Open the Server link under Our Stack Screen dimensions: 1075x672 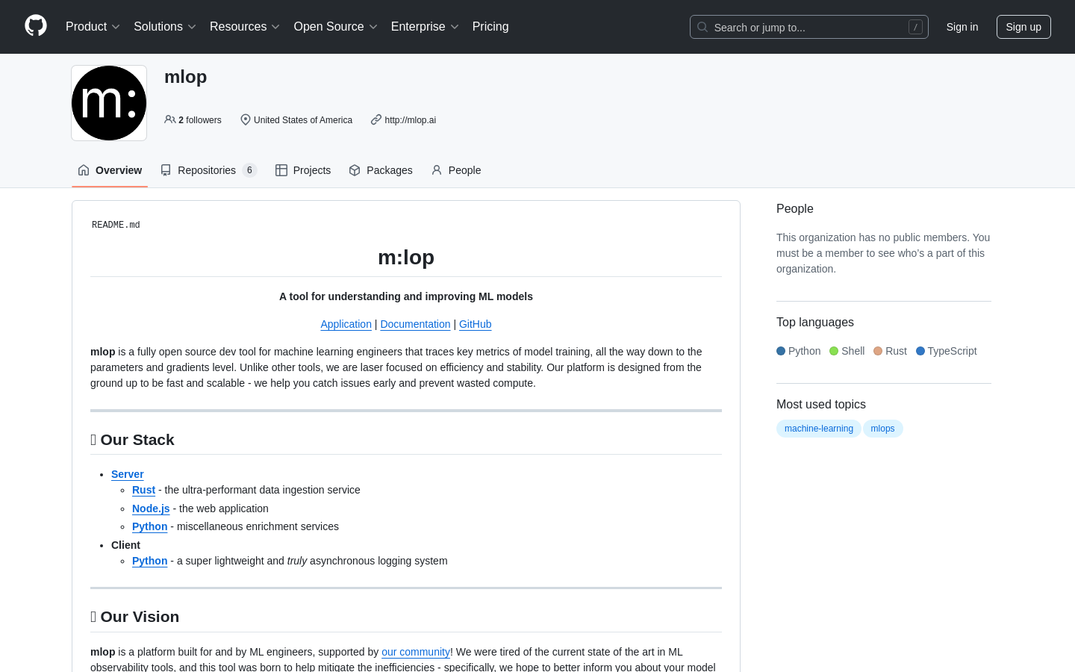coord(128,474)
